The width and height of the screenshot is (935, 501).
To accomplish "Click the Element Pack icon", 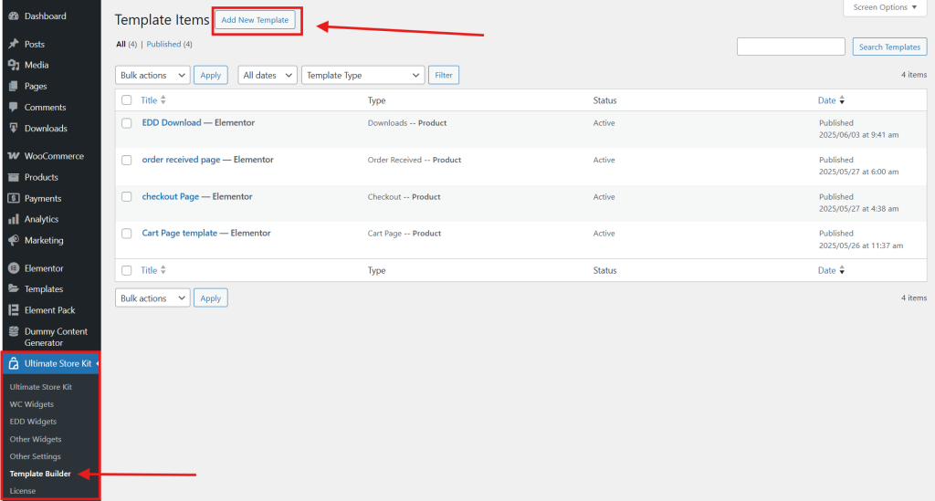I will 13,310.
